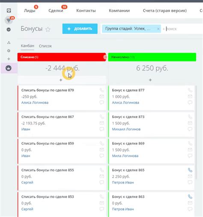This screenshot has width=203, height=217.
Task: Click the plus icon in left sidebar
Action: [x=9, y=59]
